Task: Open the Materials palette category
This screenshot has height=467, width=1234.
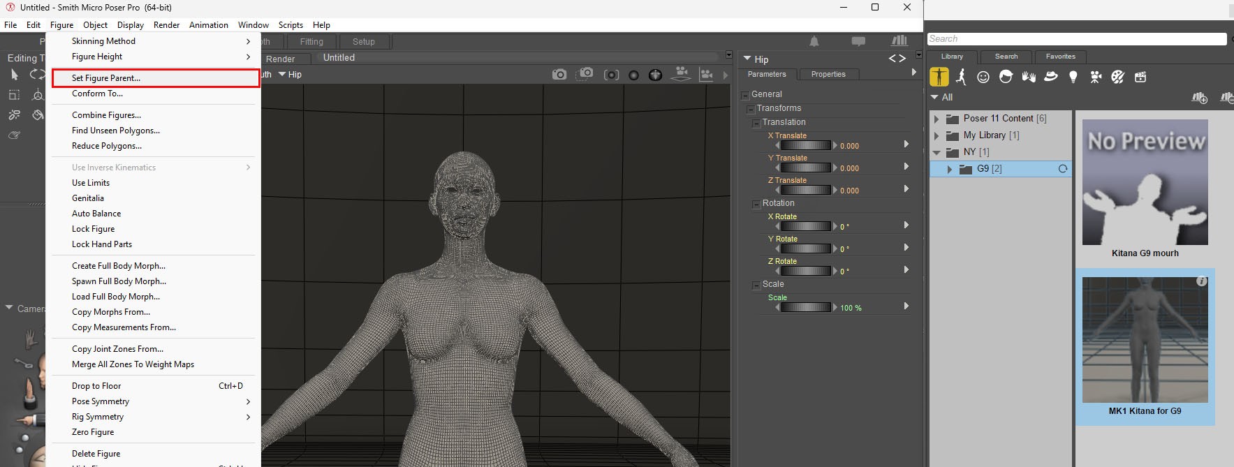Action: pyautogui.click(x=1118, y=77)
